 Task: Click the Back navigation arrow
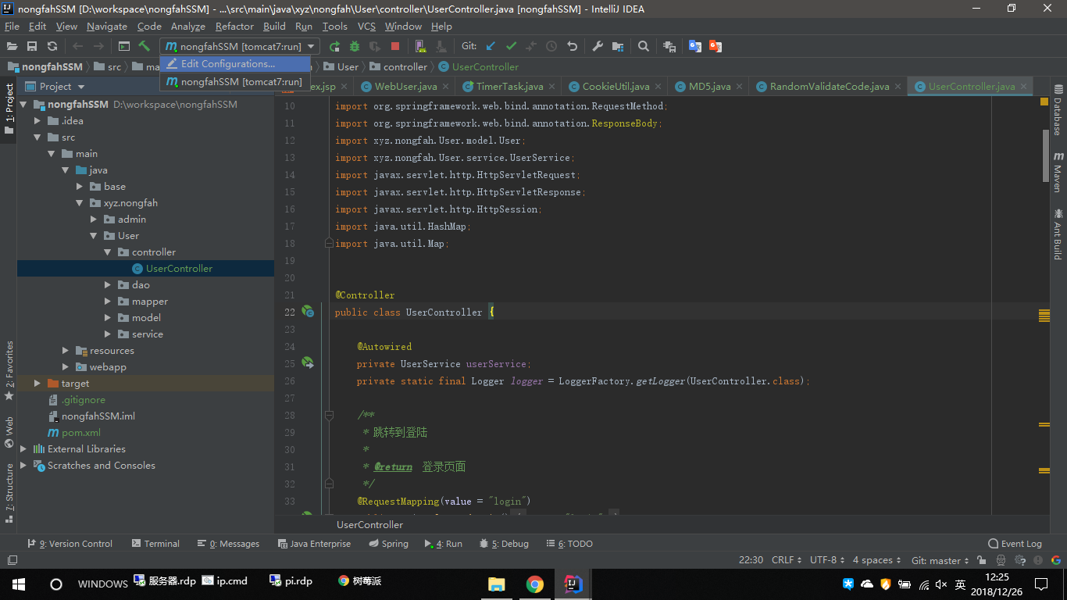pyautogui.click(x=78, y=46)
